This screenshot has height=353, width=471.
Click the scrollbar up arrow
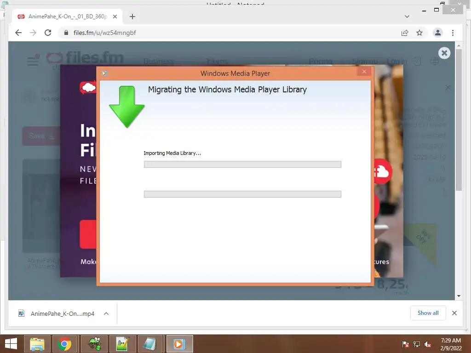459,46
